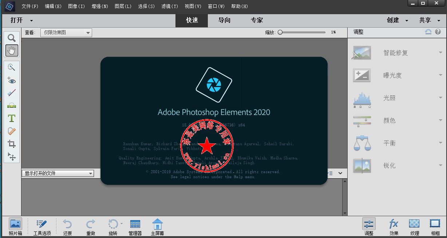Open the 共享 (Share) dropdown
Screen dimensions: 447x238
(x=429, y=20)
